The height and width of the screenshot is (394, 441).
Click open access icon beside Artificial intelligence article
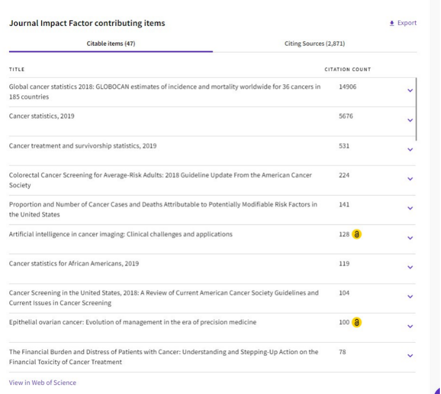tap(357, 234)
